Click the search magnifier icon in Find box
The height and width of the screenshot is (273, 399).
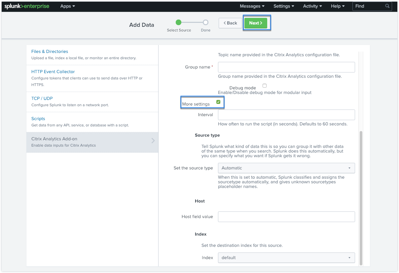coord(387,6)
